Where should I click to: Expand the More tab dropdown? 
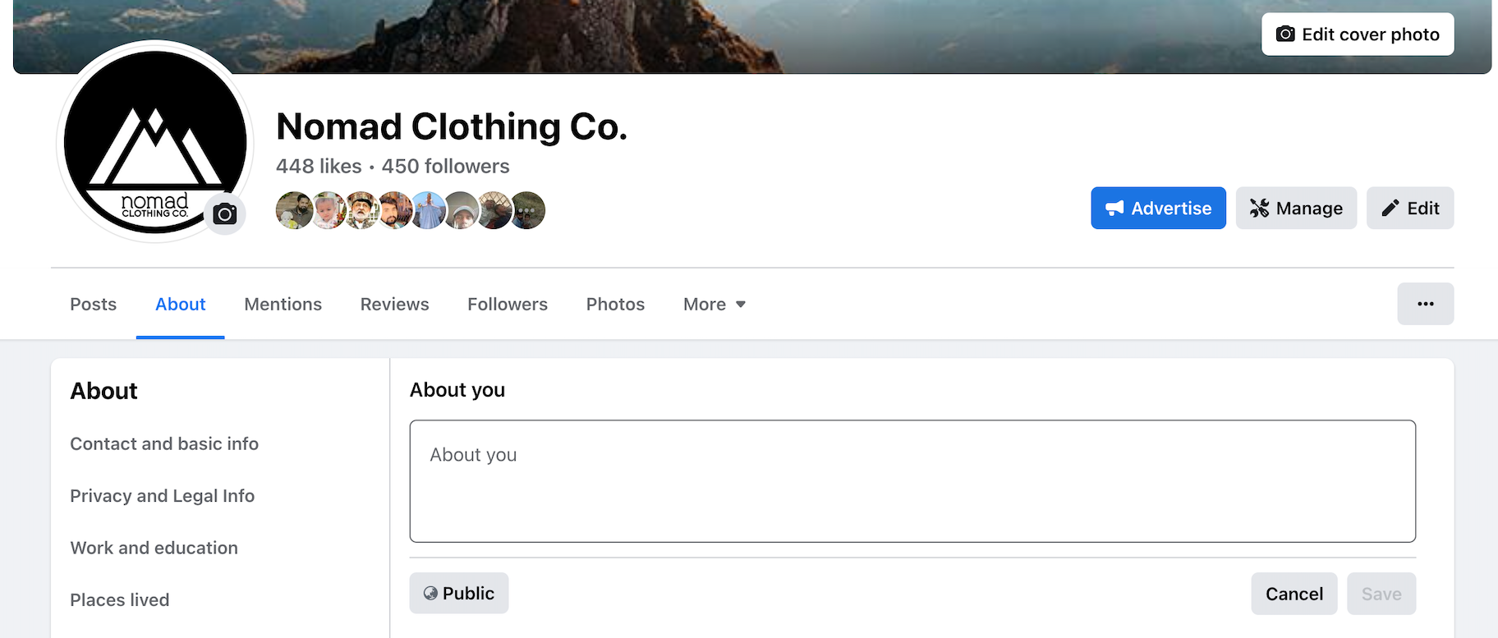pos(714,305)
